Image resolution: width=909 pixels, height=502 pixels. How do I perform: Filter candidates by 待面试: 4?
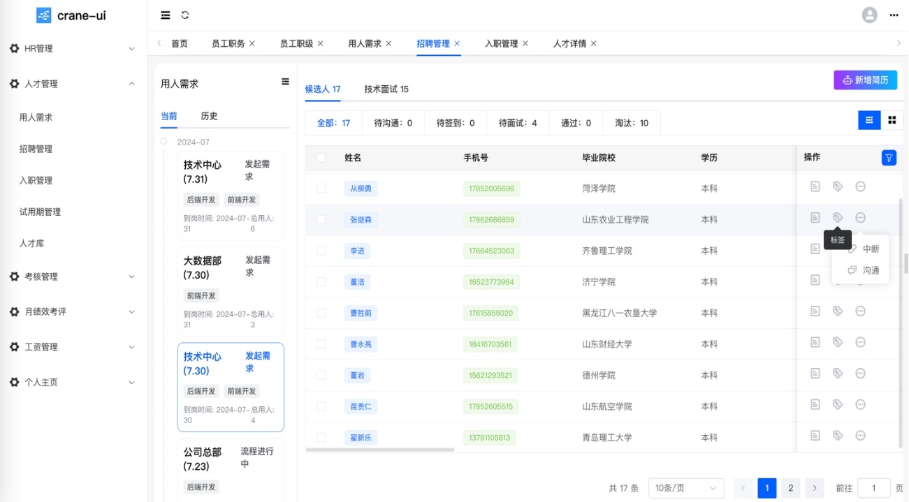[x=518, y=123]
